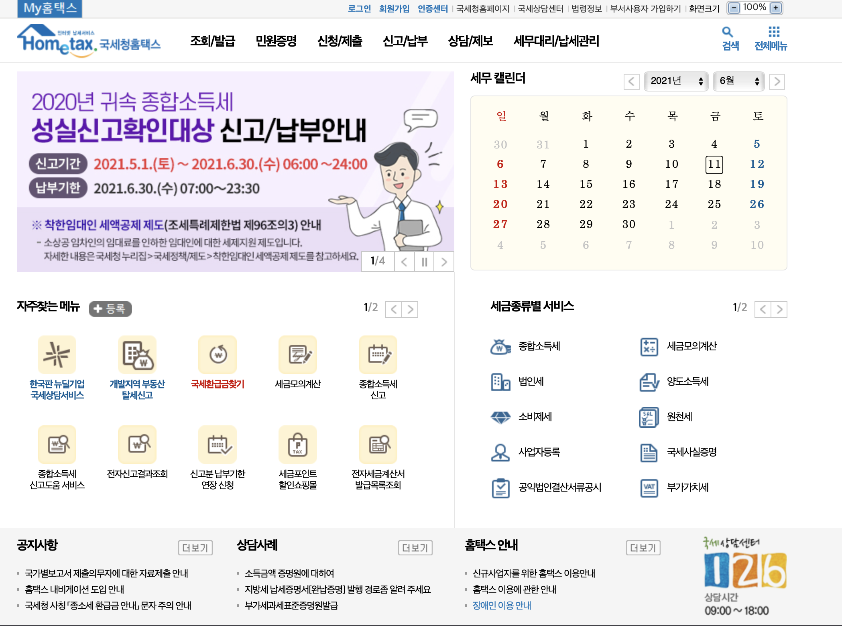This screenshot has height=626, width=842.
Task: Click the 전자신고결과조회 icon
Action: coord(137,445)
